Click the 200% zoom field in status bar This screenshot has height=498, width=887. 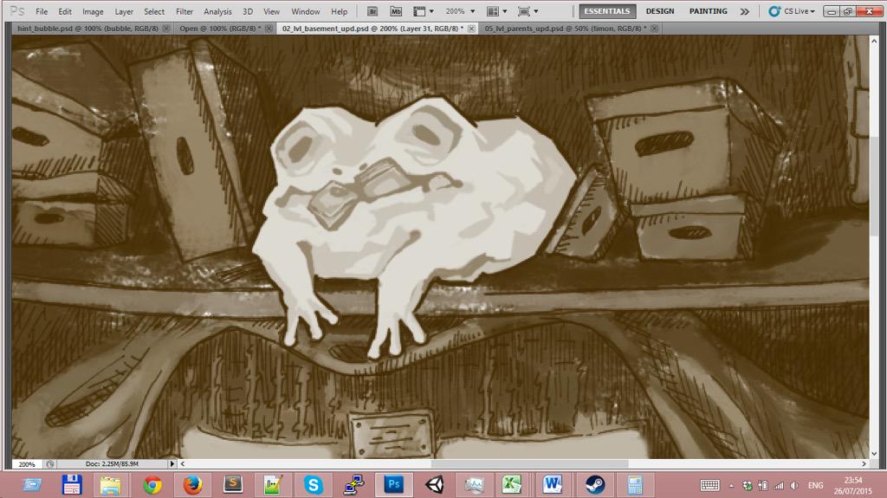point(27,464)
